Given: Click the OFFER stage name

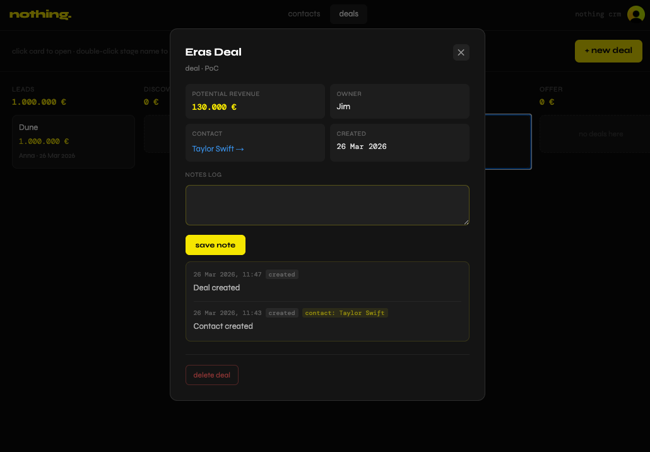Looking at the screenshot, I should 551,89.
